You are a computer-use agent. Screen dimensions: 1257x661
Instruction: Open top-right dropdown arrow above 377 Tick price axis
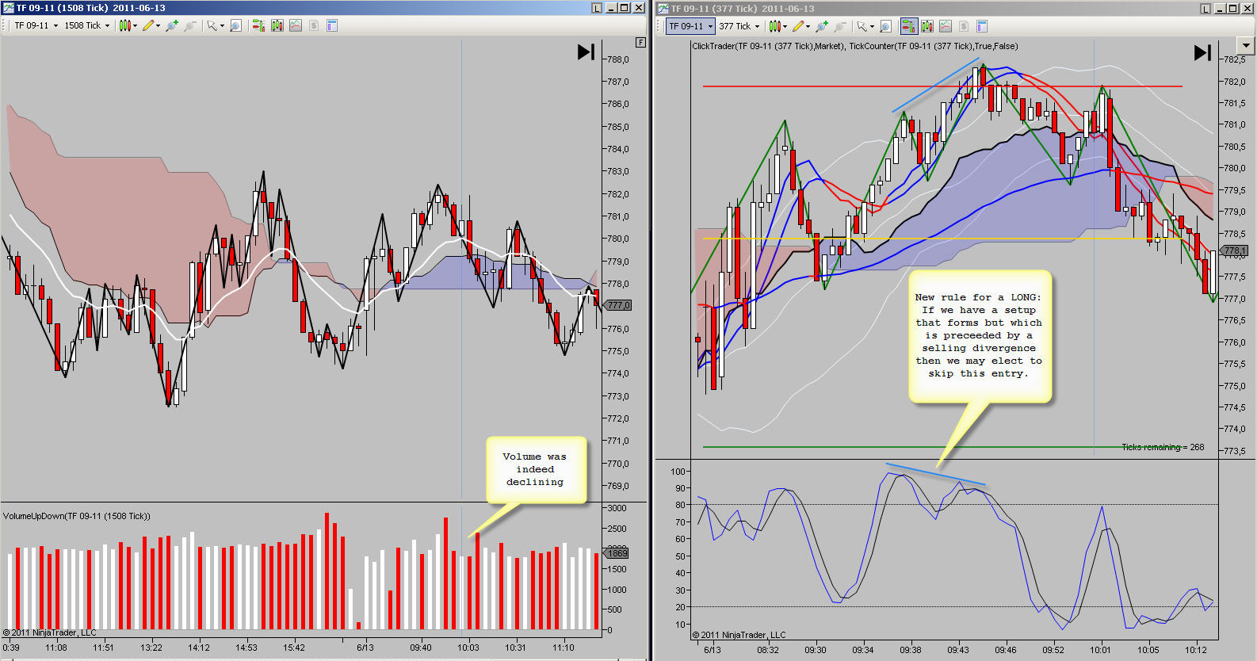[1246, 45]
